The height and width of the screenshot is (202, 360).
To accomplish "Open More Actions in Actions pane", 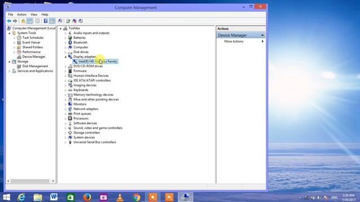I will click(x=234, y=42).
